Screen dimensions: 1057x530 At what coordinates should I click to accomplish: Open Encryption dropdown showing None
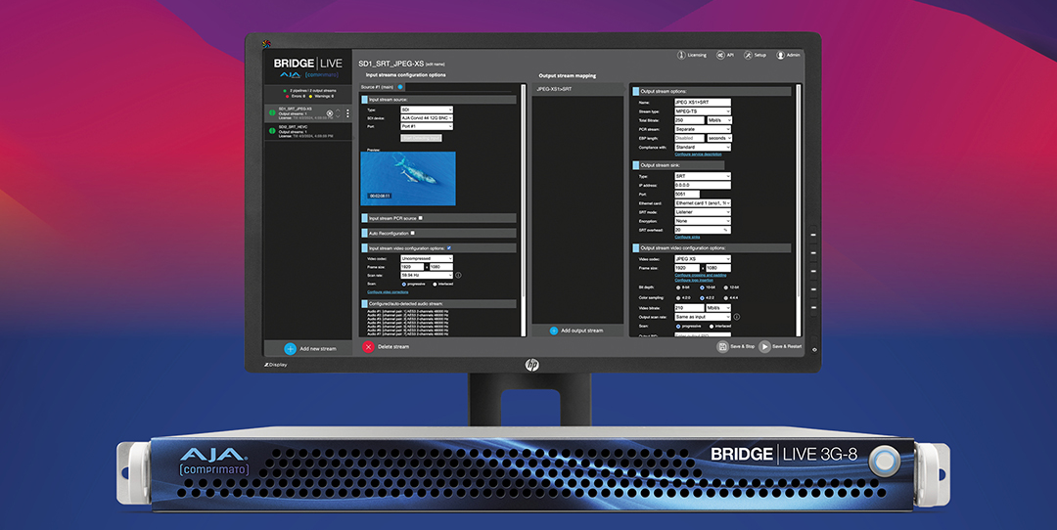coord(703,221)
